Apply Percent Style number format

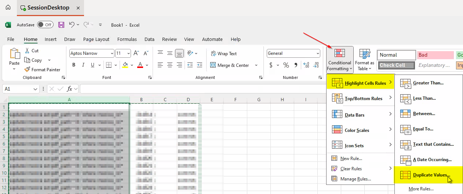coord(286,65)
